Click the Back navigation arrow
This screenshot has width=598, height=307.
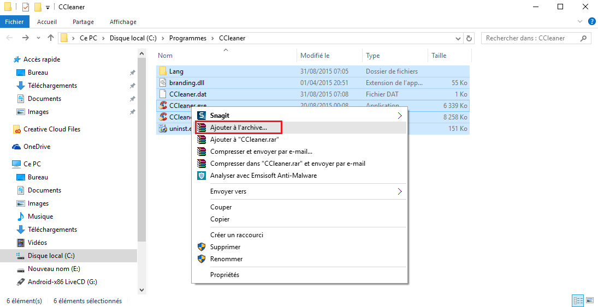point(10,38)
